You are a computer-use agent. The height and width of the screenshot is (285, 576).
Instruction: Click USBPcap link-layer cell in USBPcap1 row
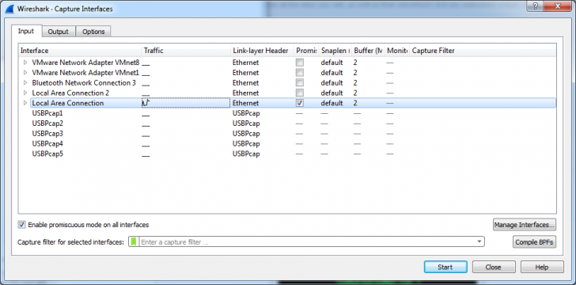click(x=246, y=113)
